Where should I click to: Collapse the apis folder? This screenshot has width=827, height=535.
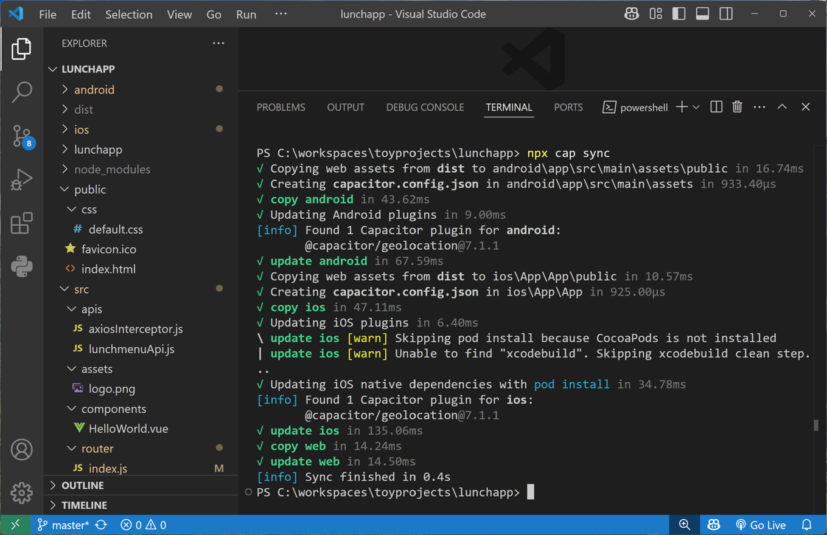coord(141,309)
